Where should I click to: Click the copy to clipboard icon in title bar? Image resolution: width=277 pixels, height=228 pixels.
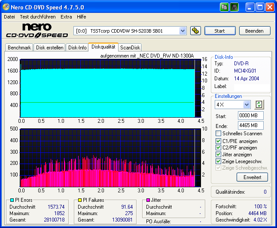224,7
